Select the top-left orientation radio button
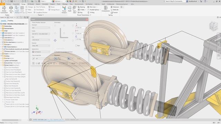221x124 pixels. coord(55,25)
